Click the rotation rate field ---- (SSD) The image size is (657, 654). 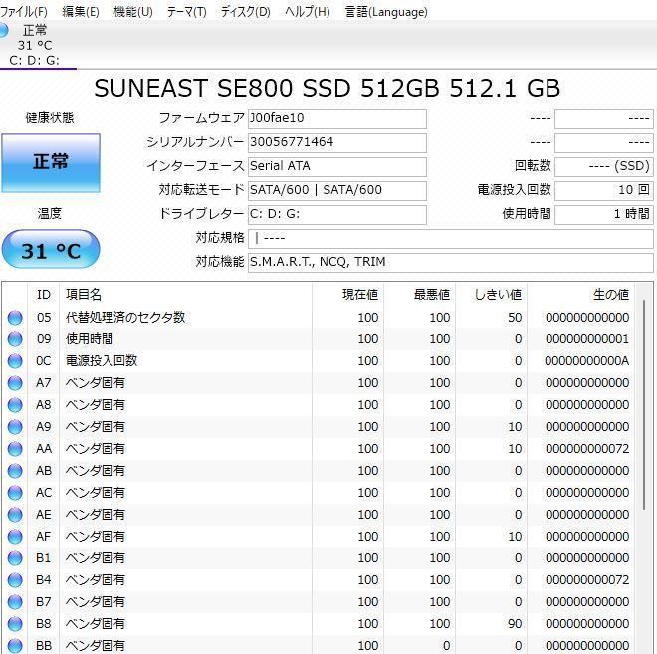click(x=604, y=167)
